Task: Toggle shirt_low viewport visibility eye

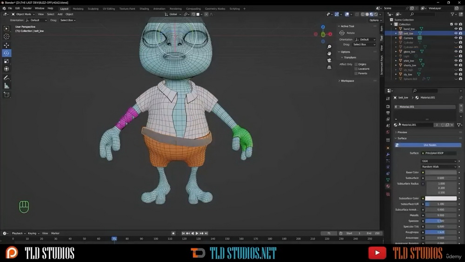Action: click(456, 60)
